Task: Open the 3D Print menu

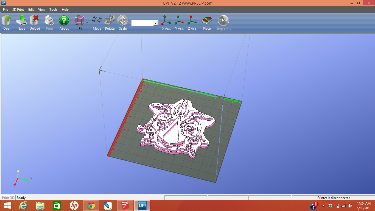Action: [18, 9]
